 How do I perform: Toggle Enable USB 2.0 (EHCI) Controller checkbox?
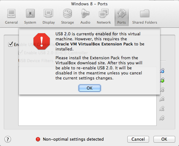tap(20, 53)
